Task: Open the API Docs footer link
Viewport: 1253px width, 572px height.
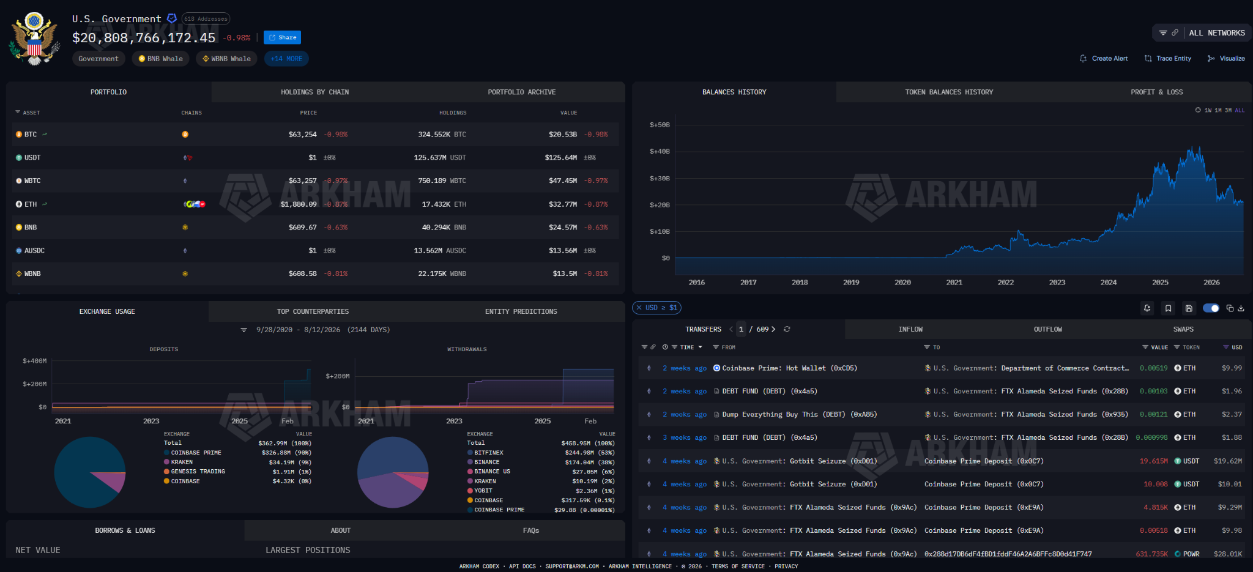Action: 522,566
